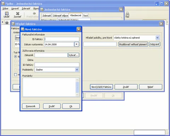
Task: Expand the Podmienky dropdown showing žiadne
Action: [77, 70]
